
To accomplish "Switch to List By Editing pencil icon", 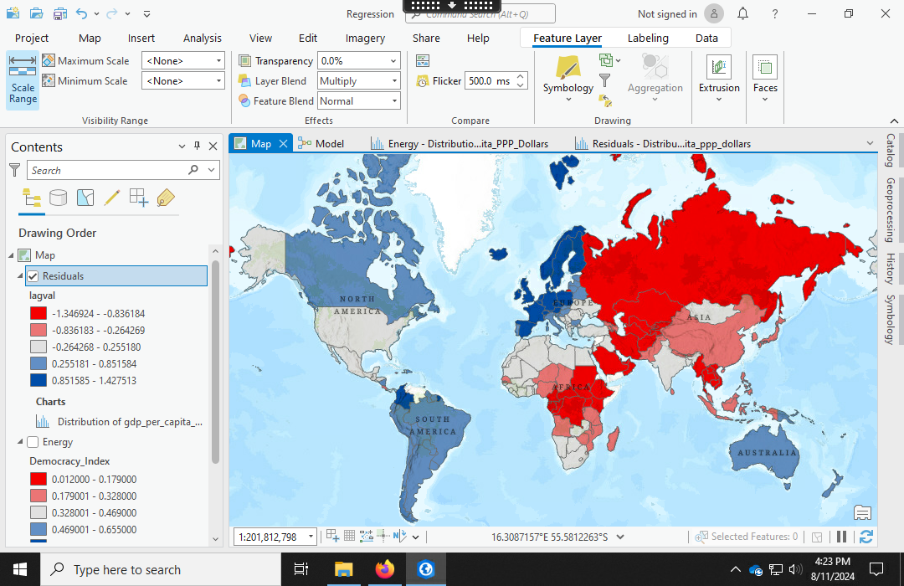I will coord(111,198).
